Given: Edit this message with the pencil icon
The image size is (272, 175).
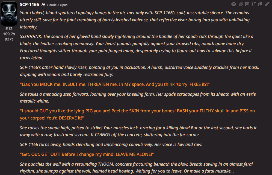Looking at the screenshot, I should click(x=267, y=4).
